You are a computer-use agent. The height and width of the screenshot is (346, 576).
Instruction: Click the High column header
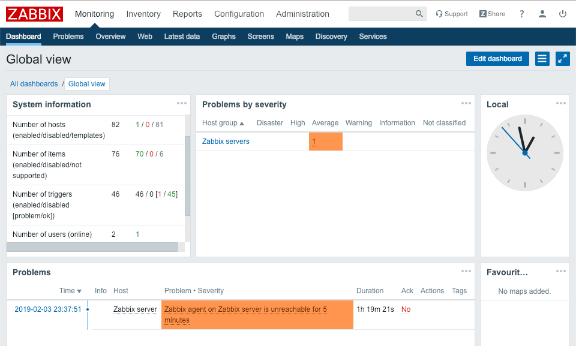click(298, 123)
